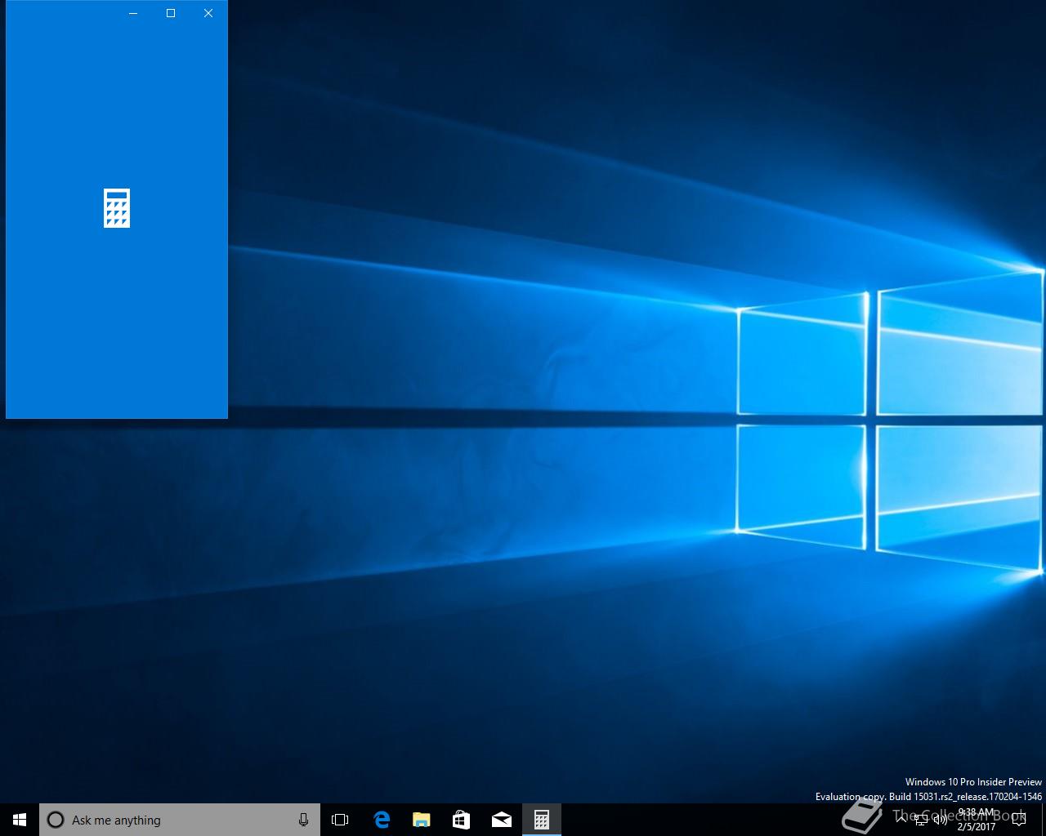Open the Windows Start menu

click(20, 820)
